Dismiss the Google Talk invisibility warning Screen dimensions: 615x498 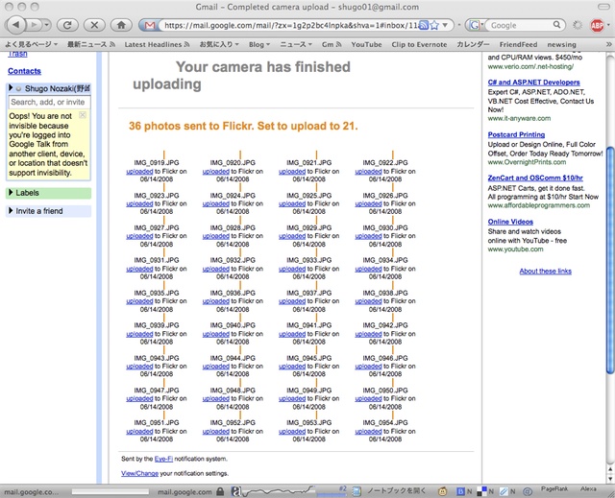coord(84,115)
